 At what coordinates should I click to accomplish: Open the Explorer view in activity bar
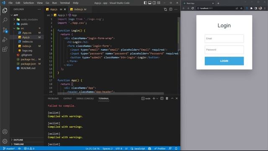[5, 10]
